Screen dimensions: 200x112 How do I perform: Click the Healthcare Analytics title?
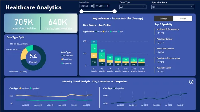click(x=33, y=7)
